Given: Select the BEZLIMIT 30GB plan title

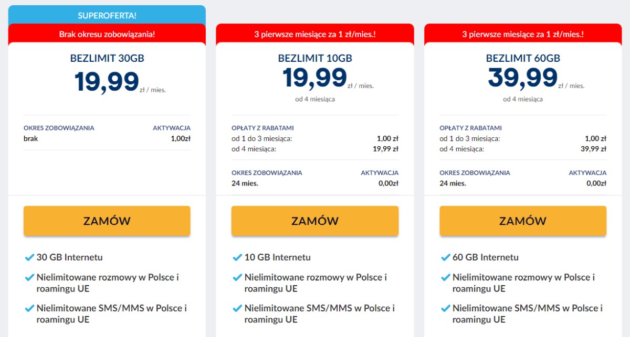Looking at the screenshot, I should pos(107,58).
